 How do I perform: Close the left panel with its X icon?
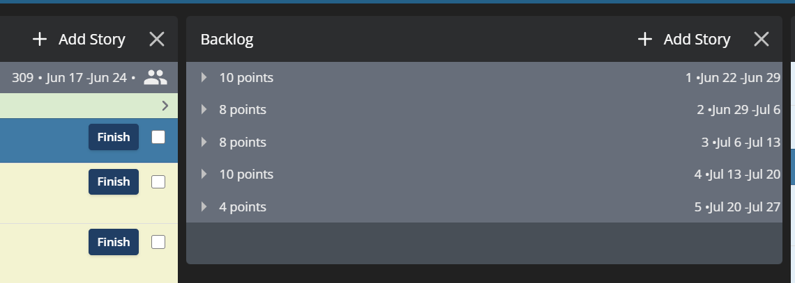tap(157, 39)
